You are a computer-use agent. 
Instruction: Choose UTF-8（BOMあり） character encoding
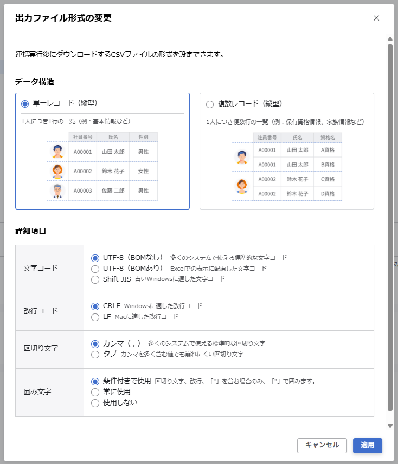point(95,269)
